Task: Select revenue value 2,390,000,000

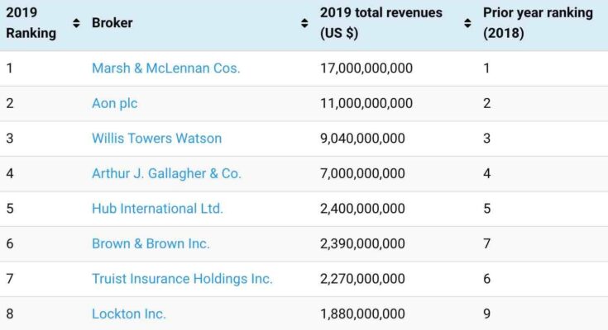Action: (x=362, y=243)
